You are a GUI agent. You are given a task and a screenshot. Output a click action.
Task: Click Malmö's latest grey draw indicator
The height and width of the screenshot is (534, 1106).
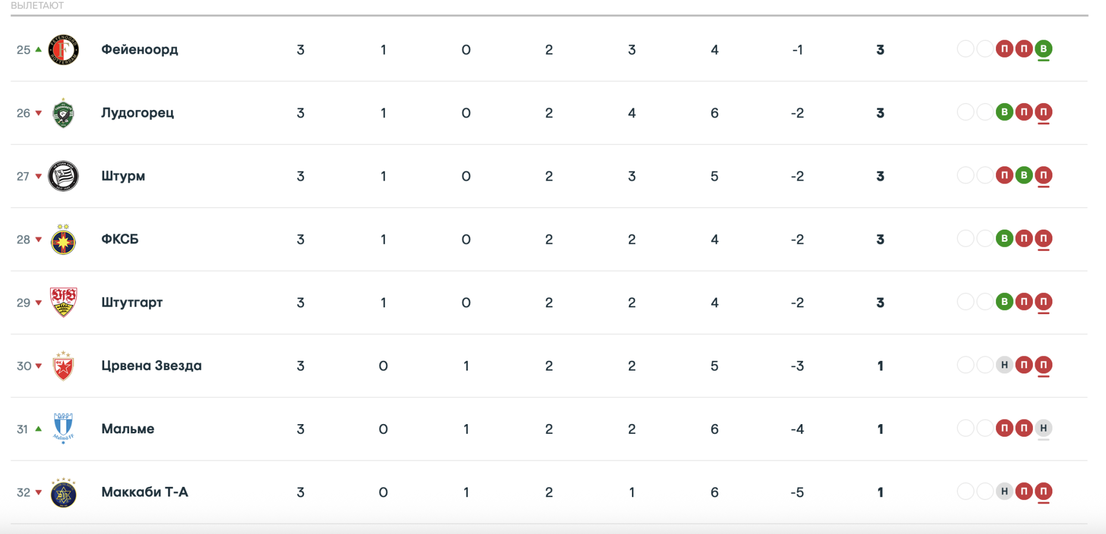click(1043, 428)
